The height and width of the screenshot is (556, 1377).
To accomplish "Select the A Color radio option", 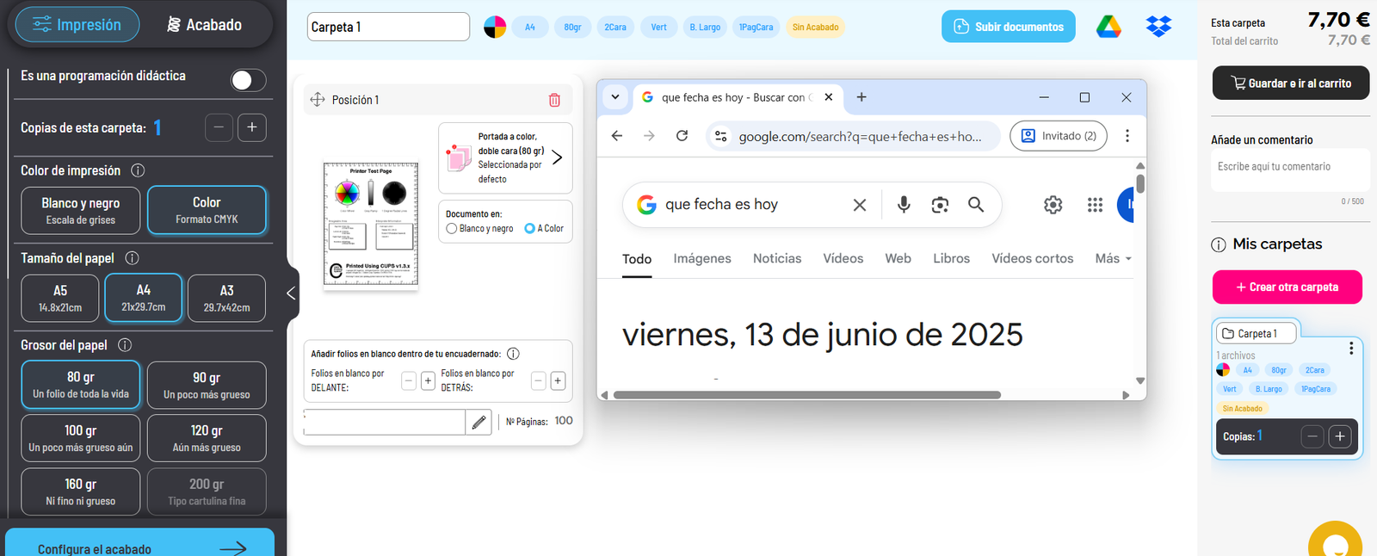I will tap(529, 229).
